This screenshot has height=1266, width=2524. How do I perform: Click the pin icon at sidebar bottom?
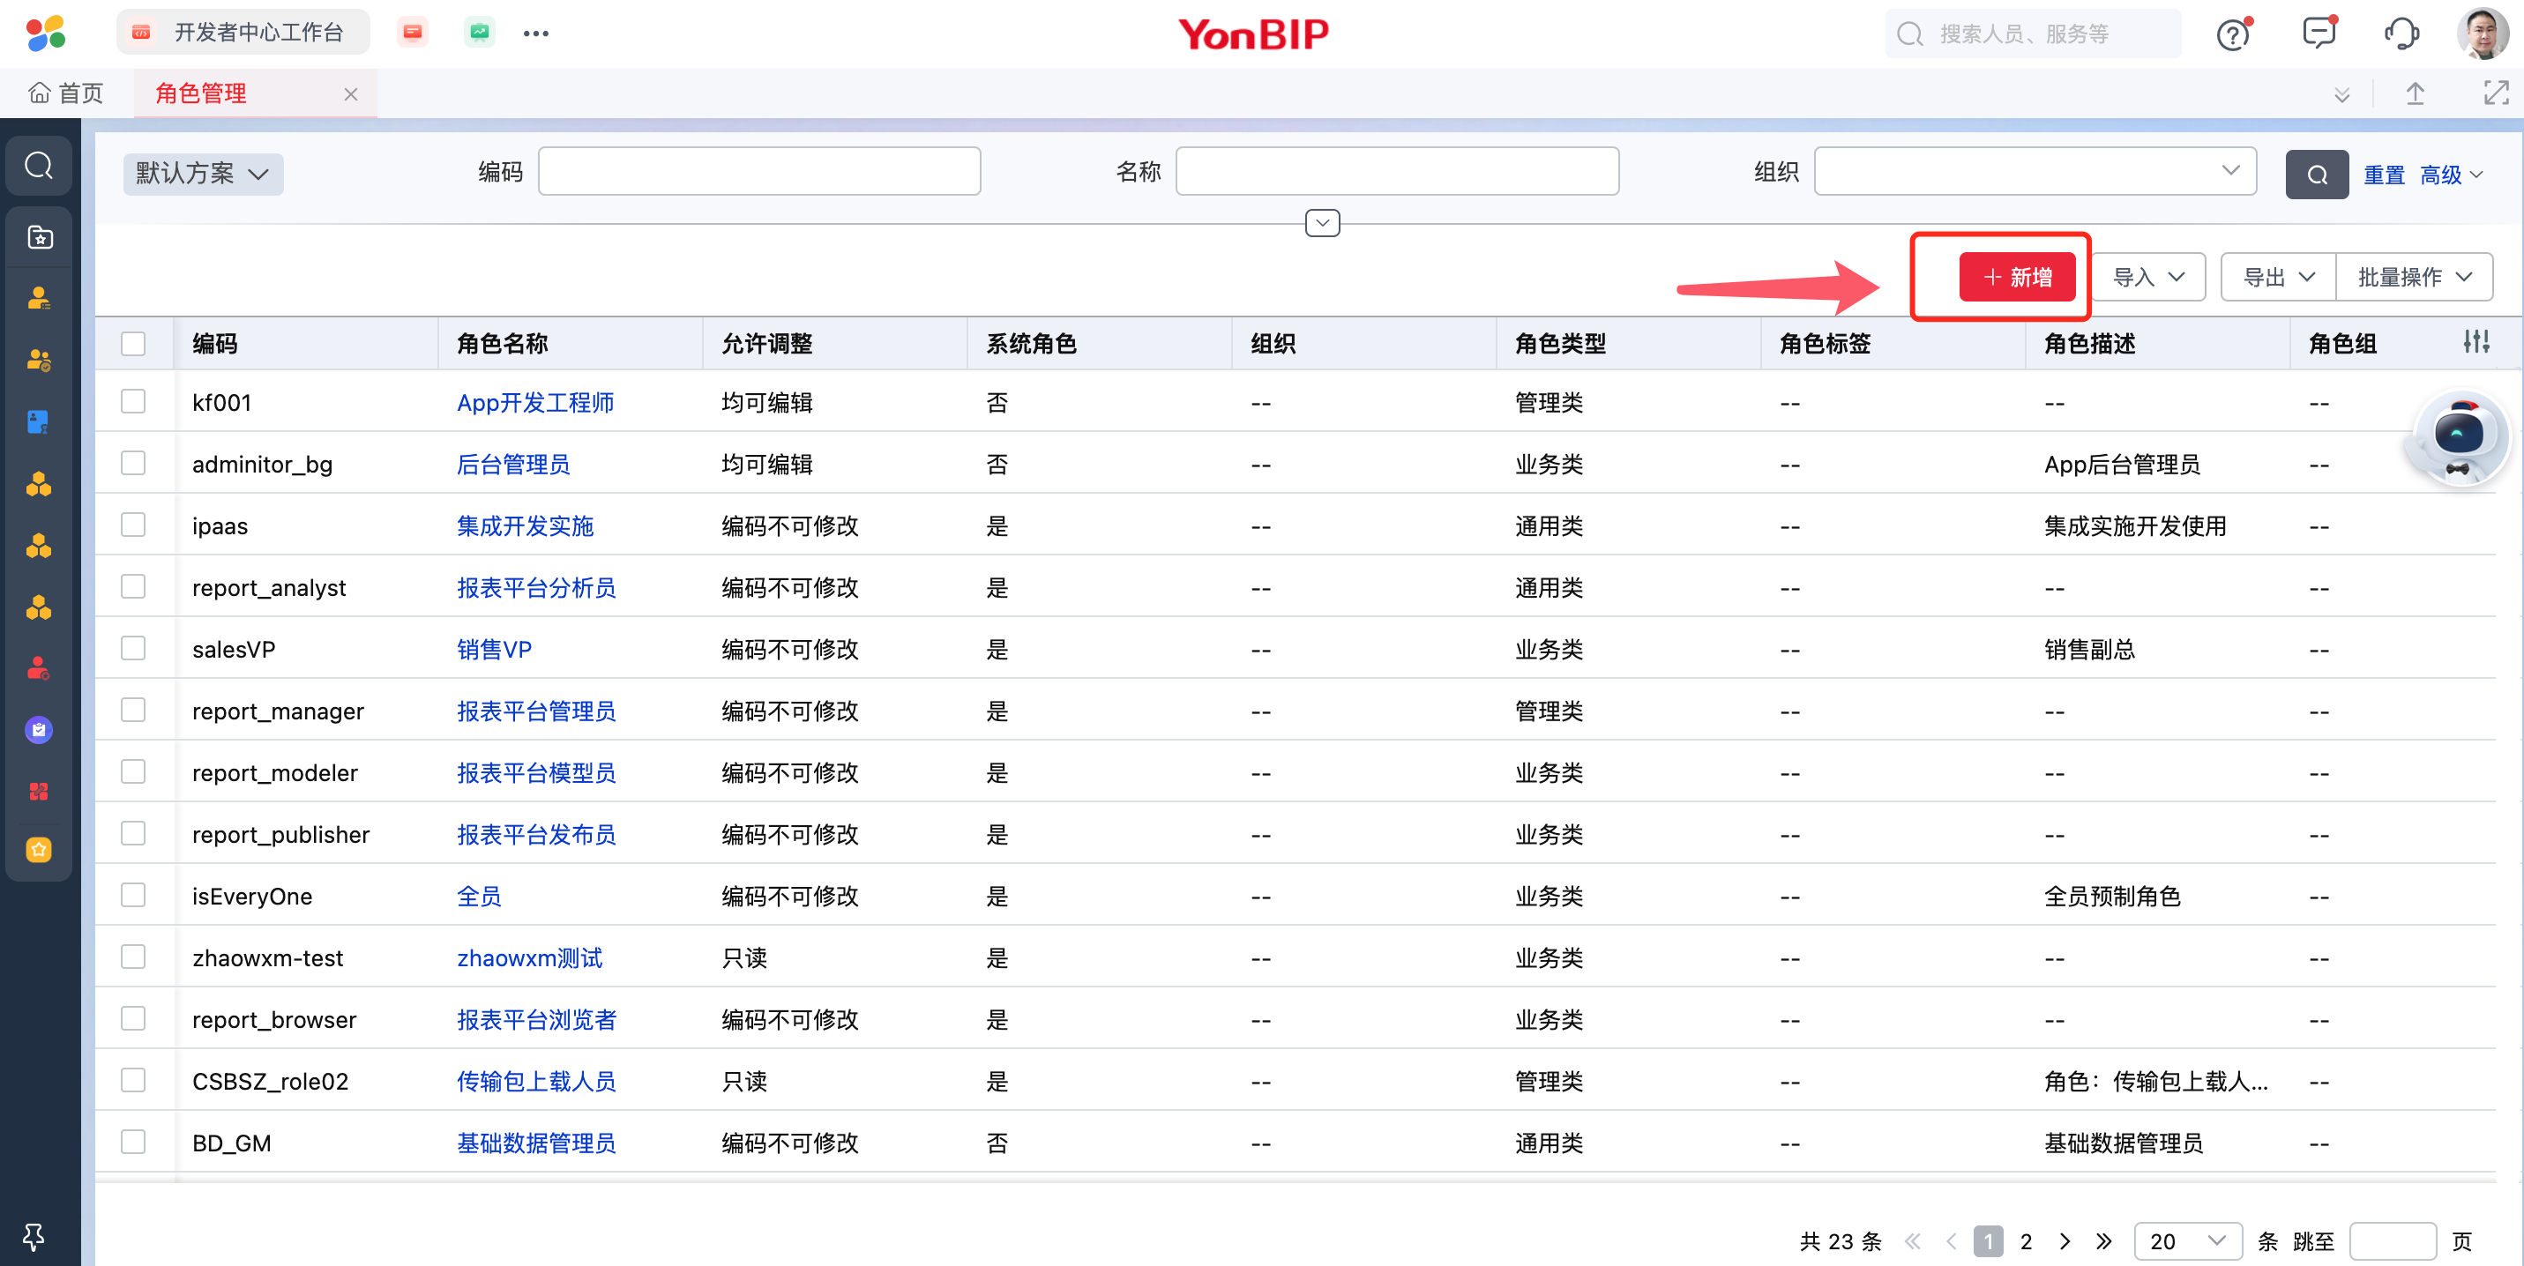pos(34,1236)
